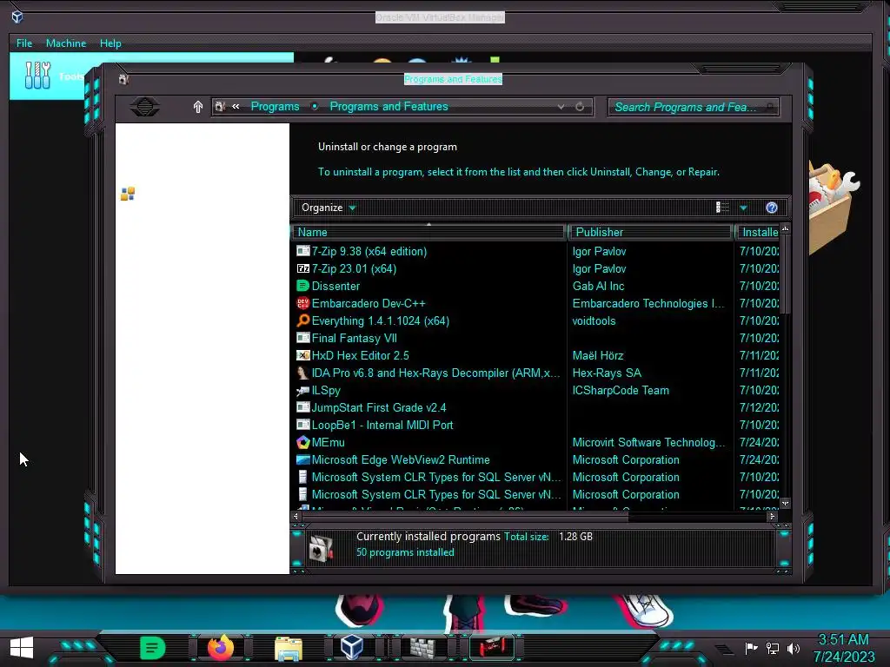Expand the address bar history dropdown
This screenshot has width=890, height=667.
tap(561, 107)
